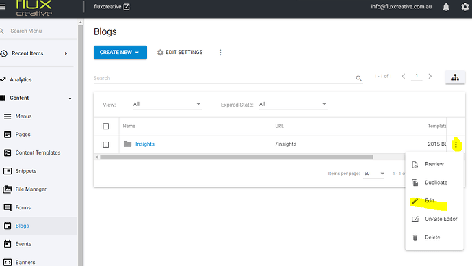The image size is (472, 266).
Task: Click the Menus list icon
Action: click(x=8, y=116)
